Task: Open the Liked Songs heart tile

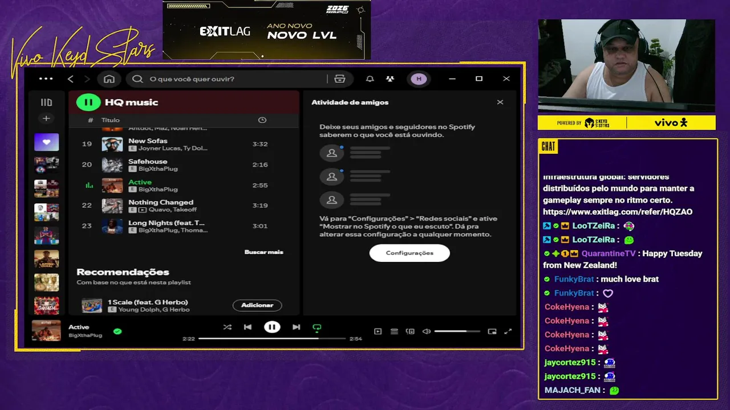Action: click(x=46, y=142)
